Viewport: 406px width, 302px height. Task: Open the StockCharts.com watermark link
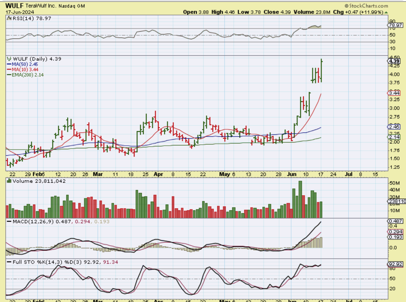click(368, 6)
